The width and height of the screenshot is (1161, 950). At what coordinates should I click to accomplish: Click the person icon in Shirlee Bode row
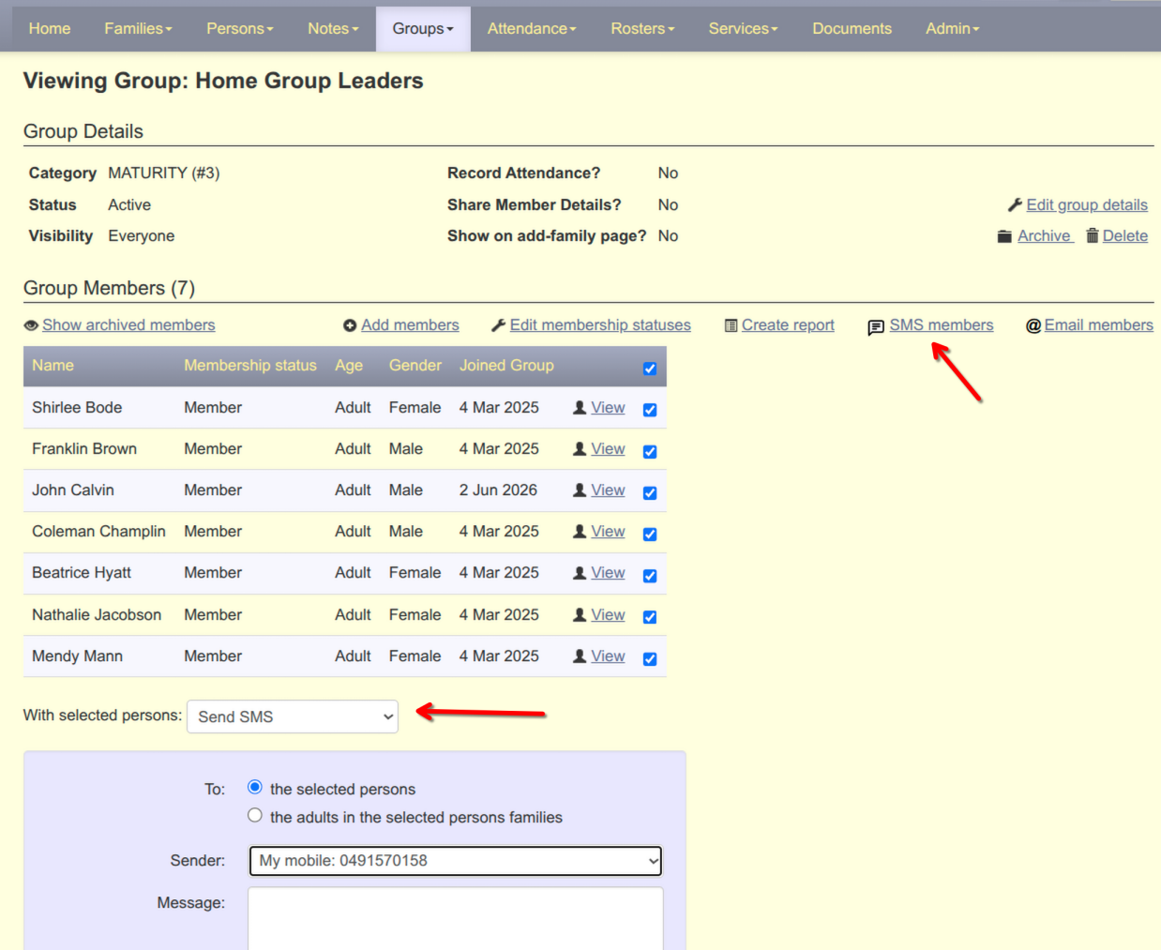(x=580, y=408)
